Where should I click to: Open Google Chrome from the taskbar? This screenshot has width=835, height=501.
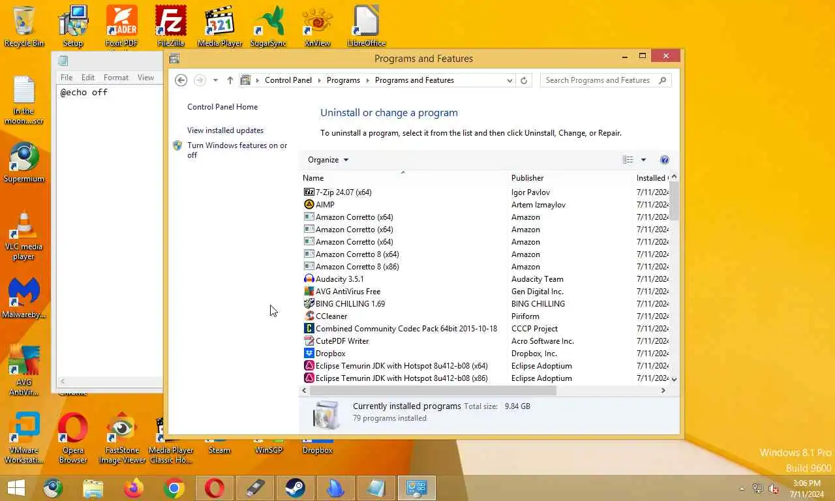[174, 488]
